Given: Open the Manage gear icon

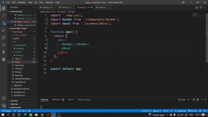Looking at the screenshot, I should 4,105.
